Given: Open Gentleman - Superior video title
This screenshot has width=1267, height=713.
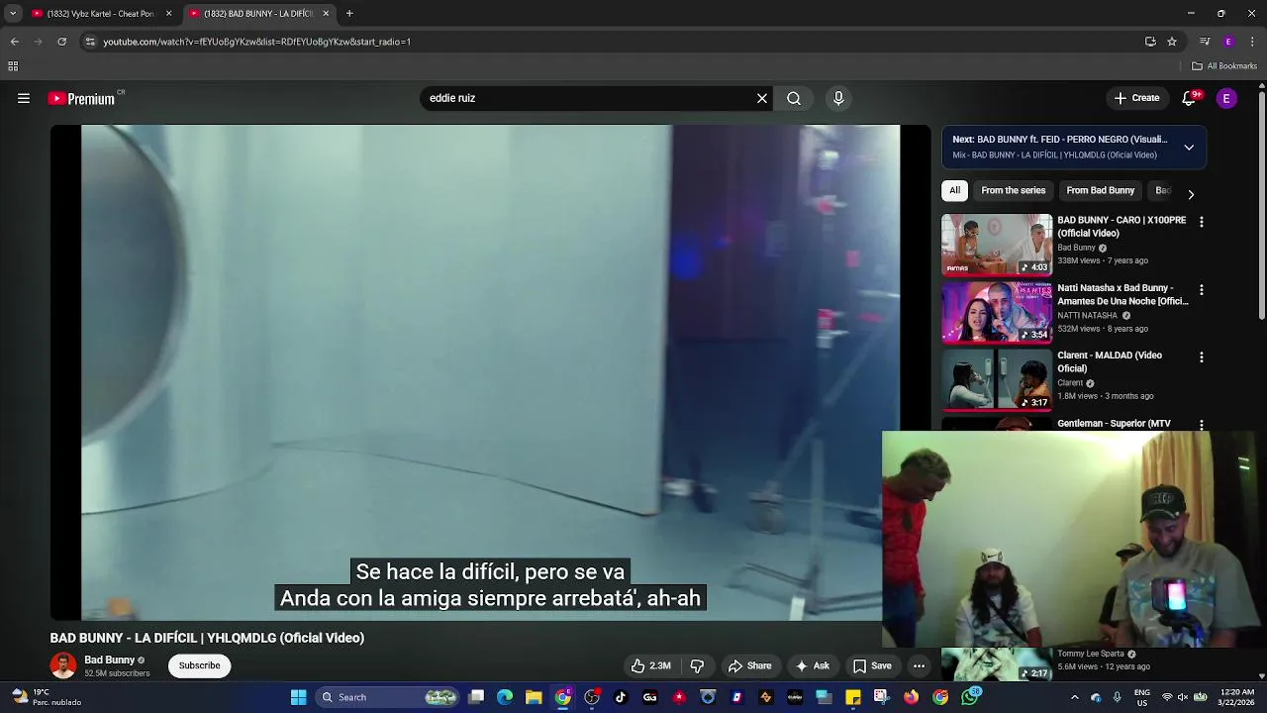Looking at the screenshot, I should point(1114,423).
